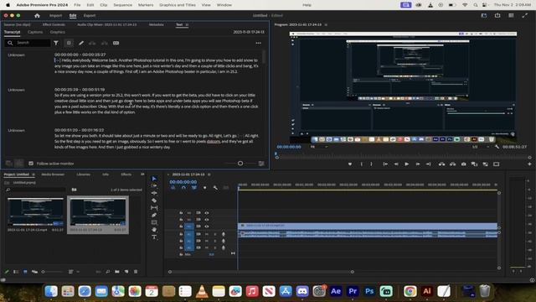
Task: Open the Quick Export share icon
Action: click(x=497, y=15)
